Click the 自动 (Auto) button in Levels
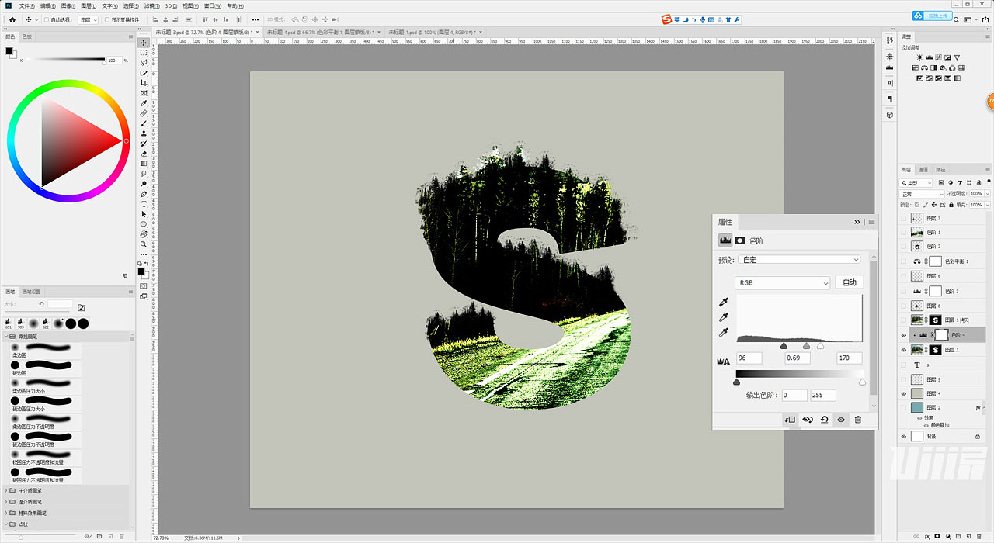 coord(850,282)
